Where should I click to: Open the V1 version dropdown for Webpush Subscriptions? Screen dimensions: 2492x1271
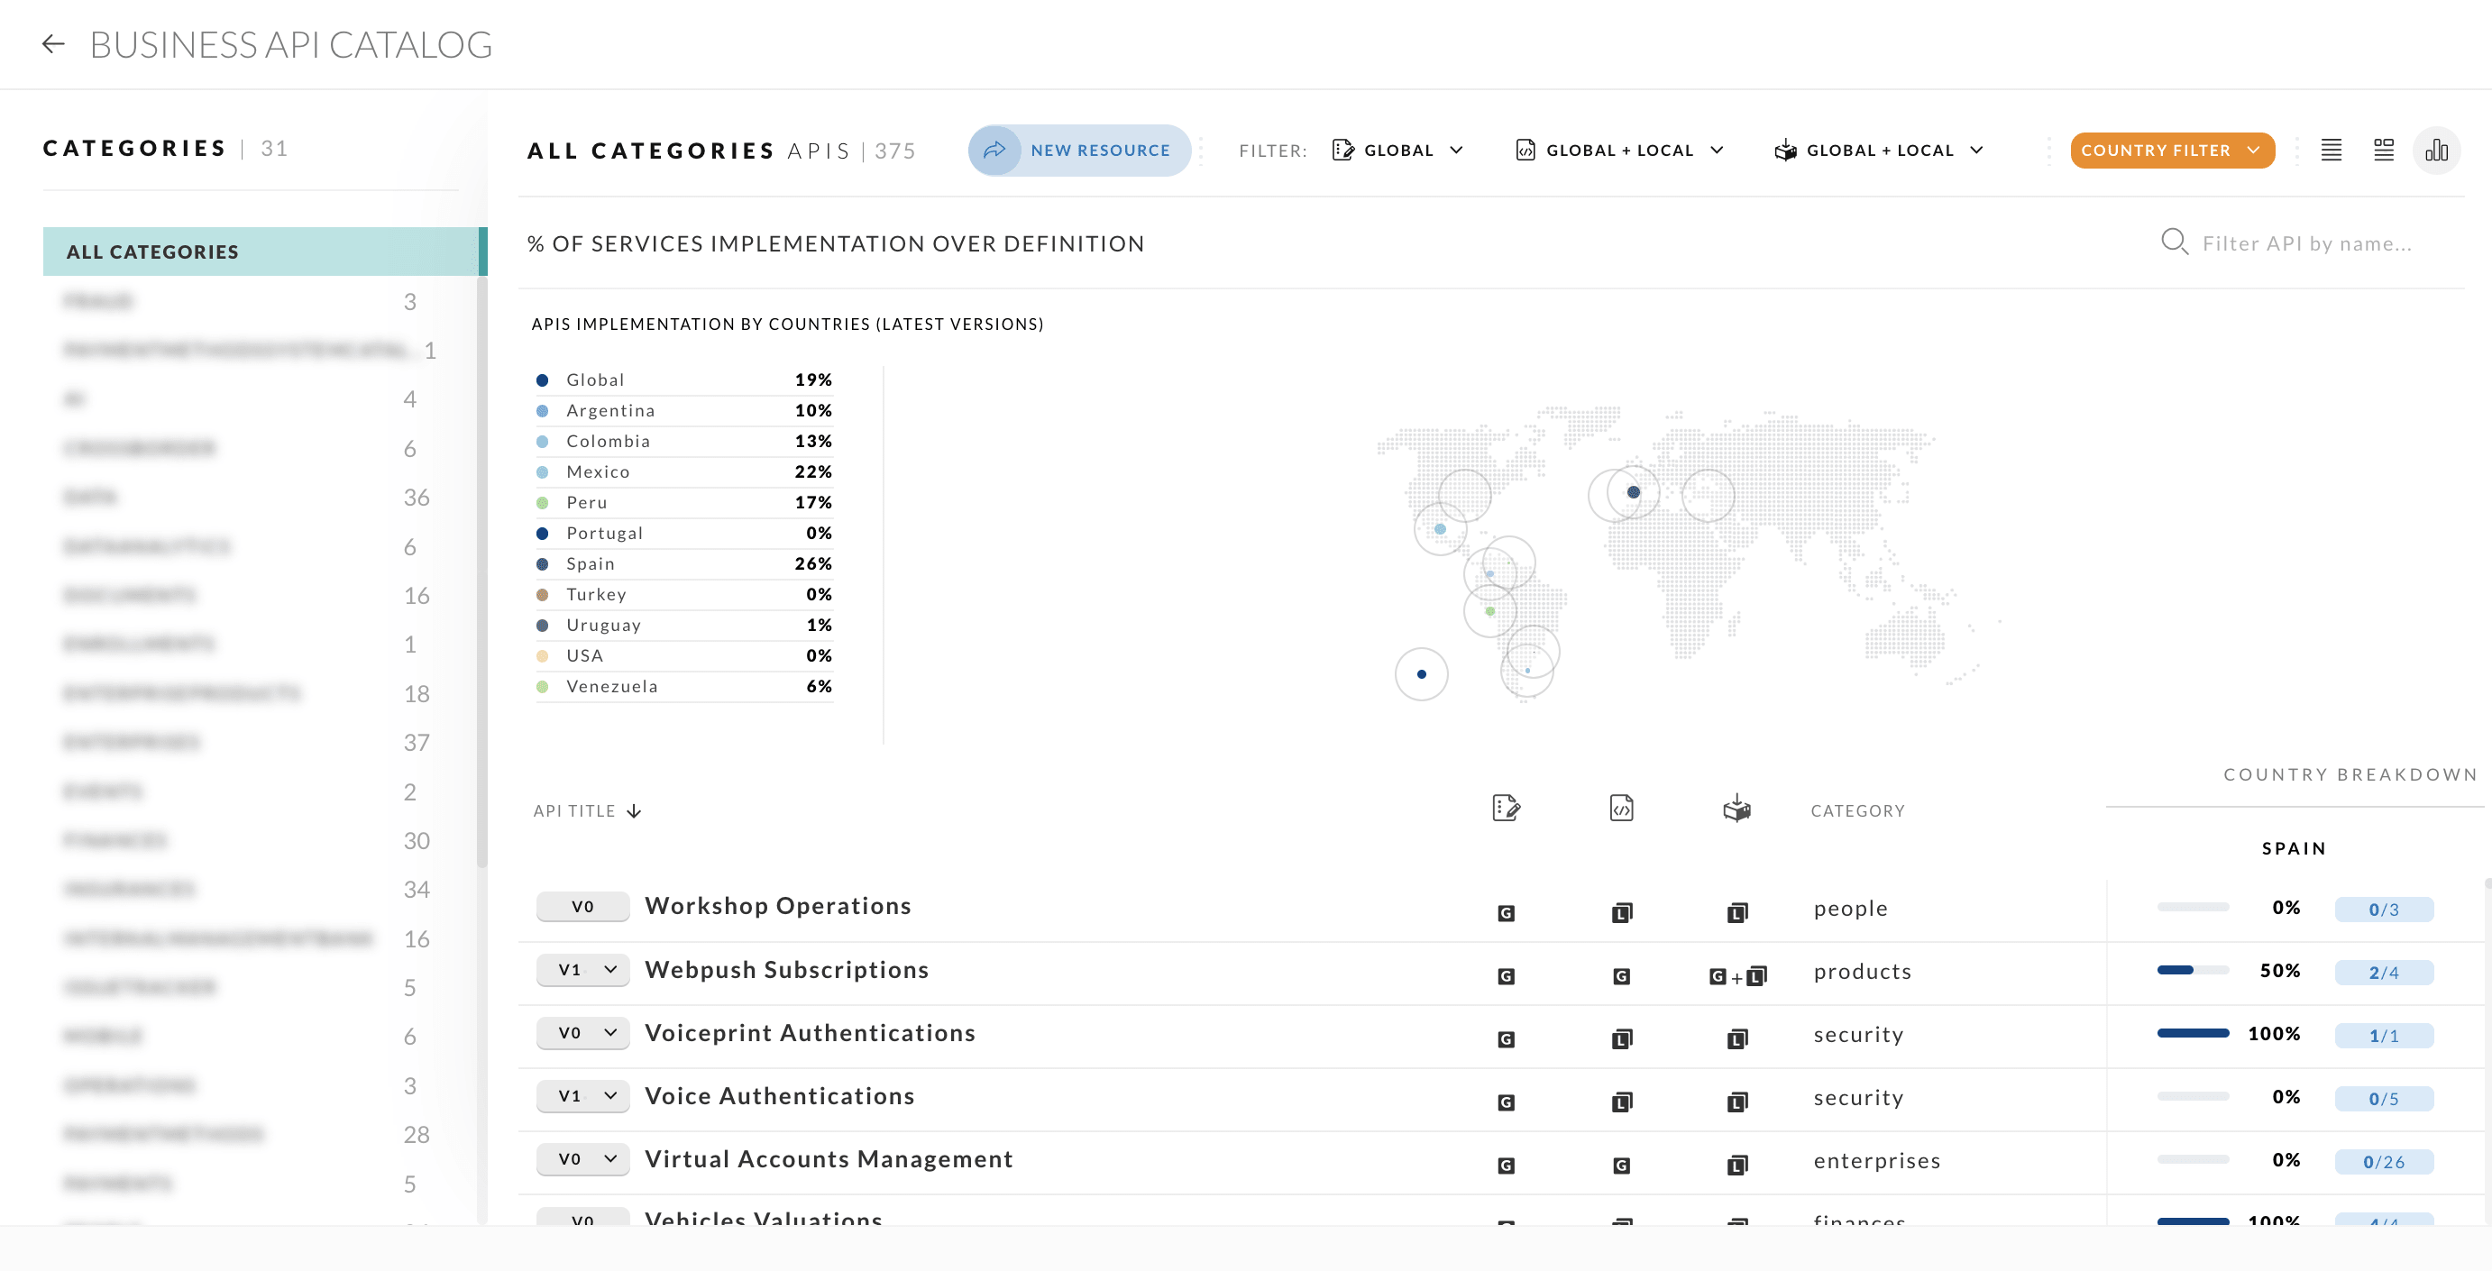point(584,969)
